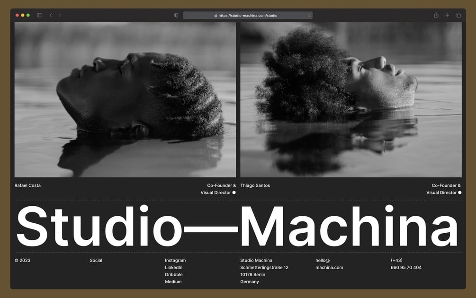Open the Dribbble link
476x298 pixels.
[x=174, y=274]
